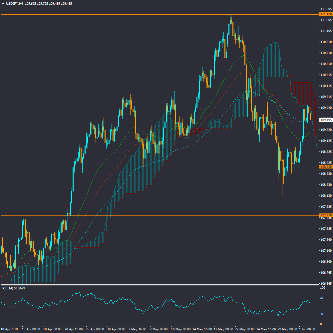
Task: Click the triangle arrow beside USDJPY,H4
Action: [3, 3]
